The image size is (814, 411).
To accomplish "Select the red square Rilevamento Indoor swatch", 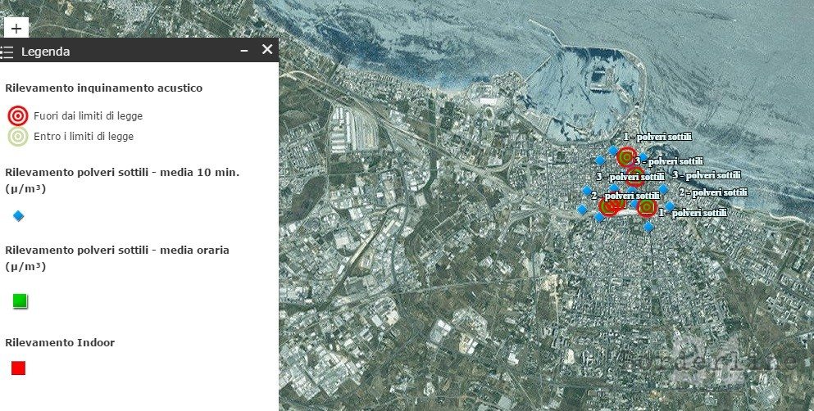I will 19,368.
